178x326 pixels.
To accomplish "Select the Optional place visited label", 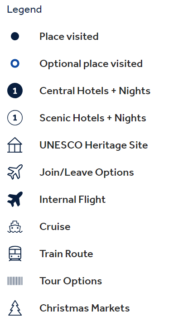I will tap(91, 64).
